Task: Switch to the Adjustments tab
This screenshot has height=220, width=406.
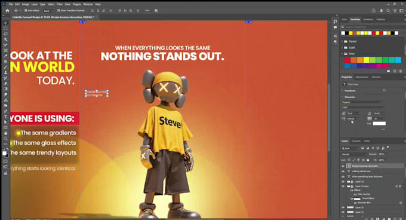Action: pyautogui.click(x=362, y=77)
